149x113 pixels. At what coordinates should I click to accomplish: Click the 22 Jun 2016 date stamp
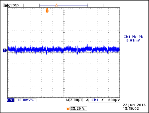click(x=134, y=105)
